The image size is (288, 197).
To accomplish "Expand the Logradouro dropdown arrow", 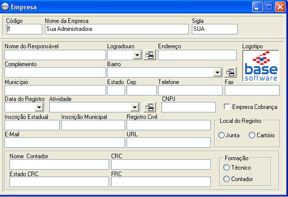I will click(137, 55).
